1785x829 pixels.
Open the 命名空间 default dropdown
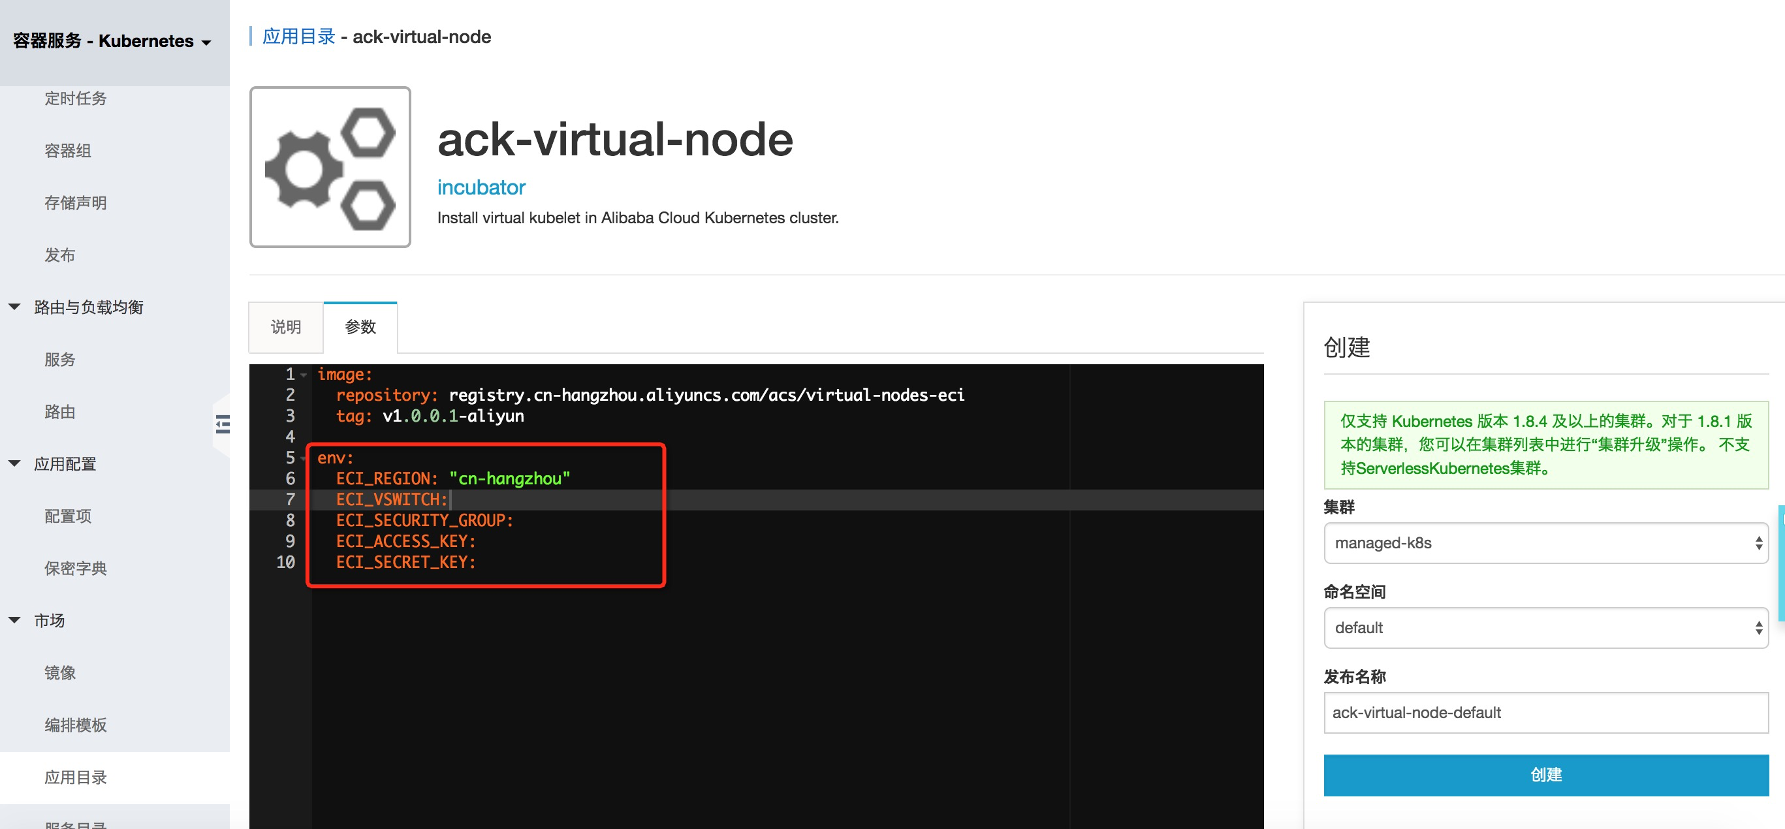point(1545,627)
